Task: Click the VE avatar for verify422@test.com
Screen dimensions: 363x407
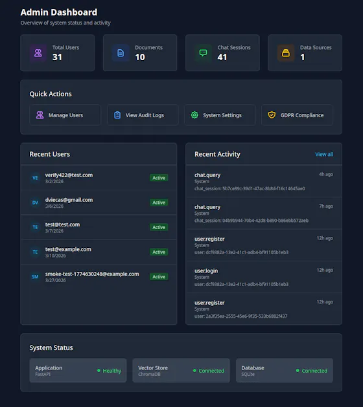Action: pos(35,178)
